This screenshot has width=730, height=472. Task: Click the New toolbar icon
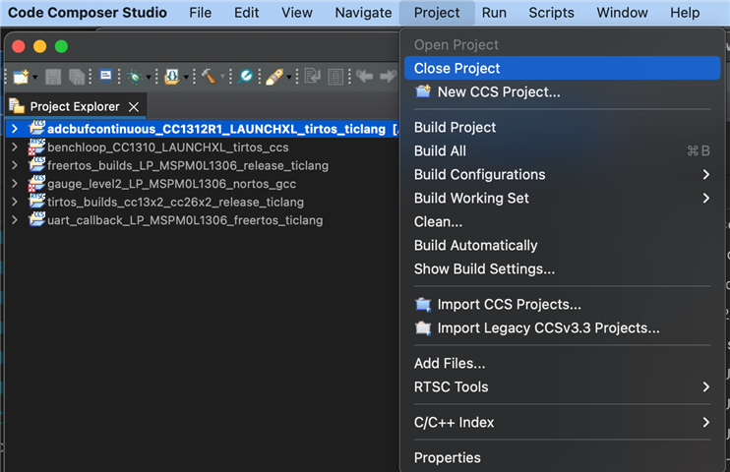coord(21,77)
